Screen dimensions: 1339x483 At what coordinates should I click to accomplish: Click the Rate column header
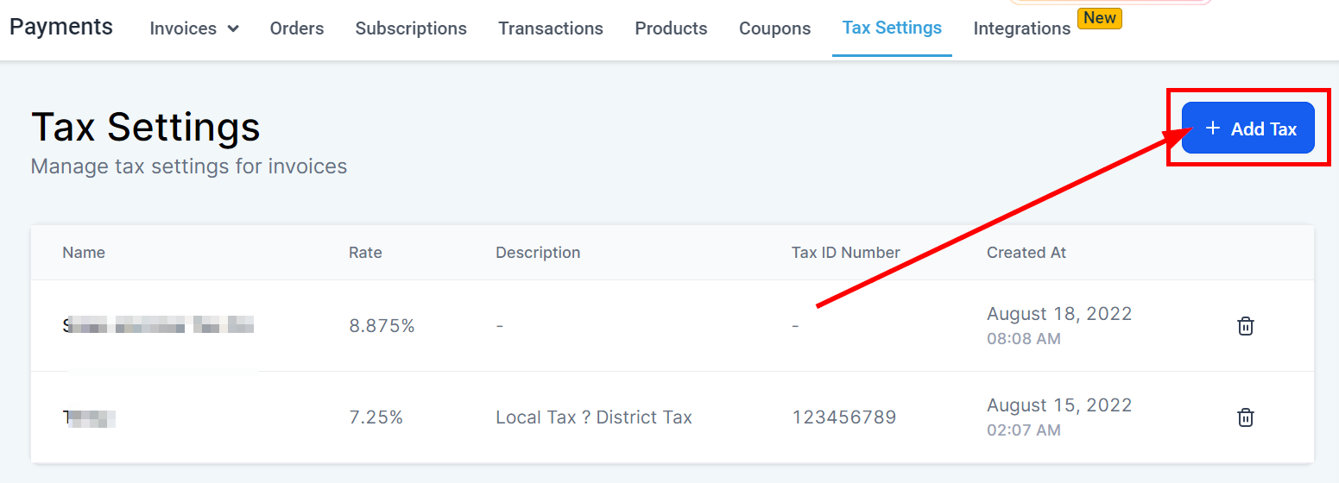365,253
